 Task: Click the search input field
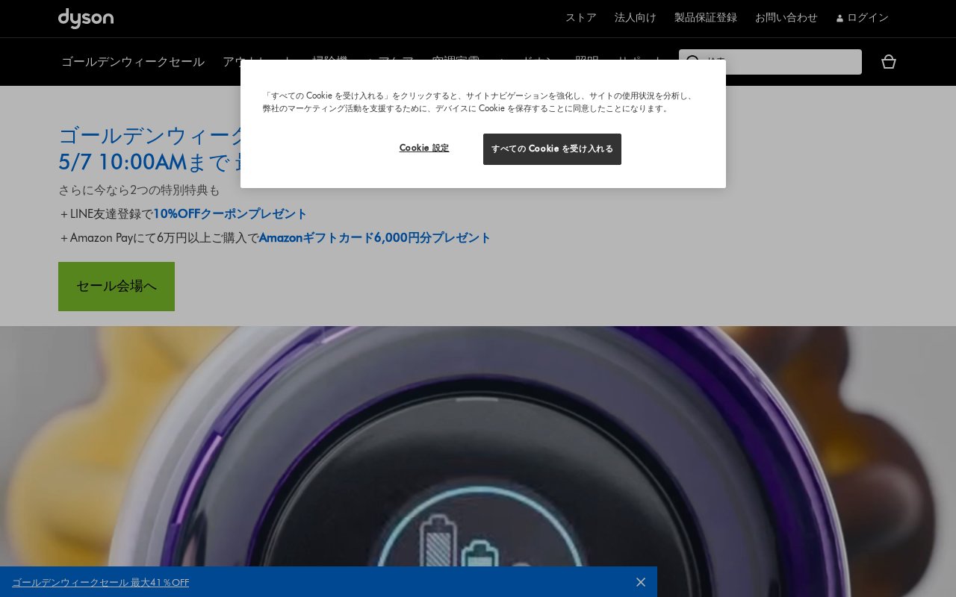[x=770, y=62]
